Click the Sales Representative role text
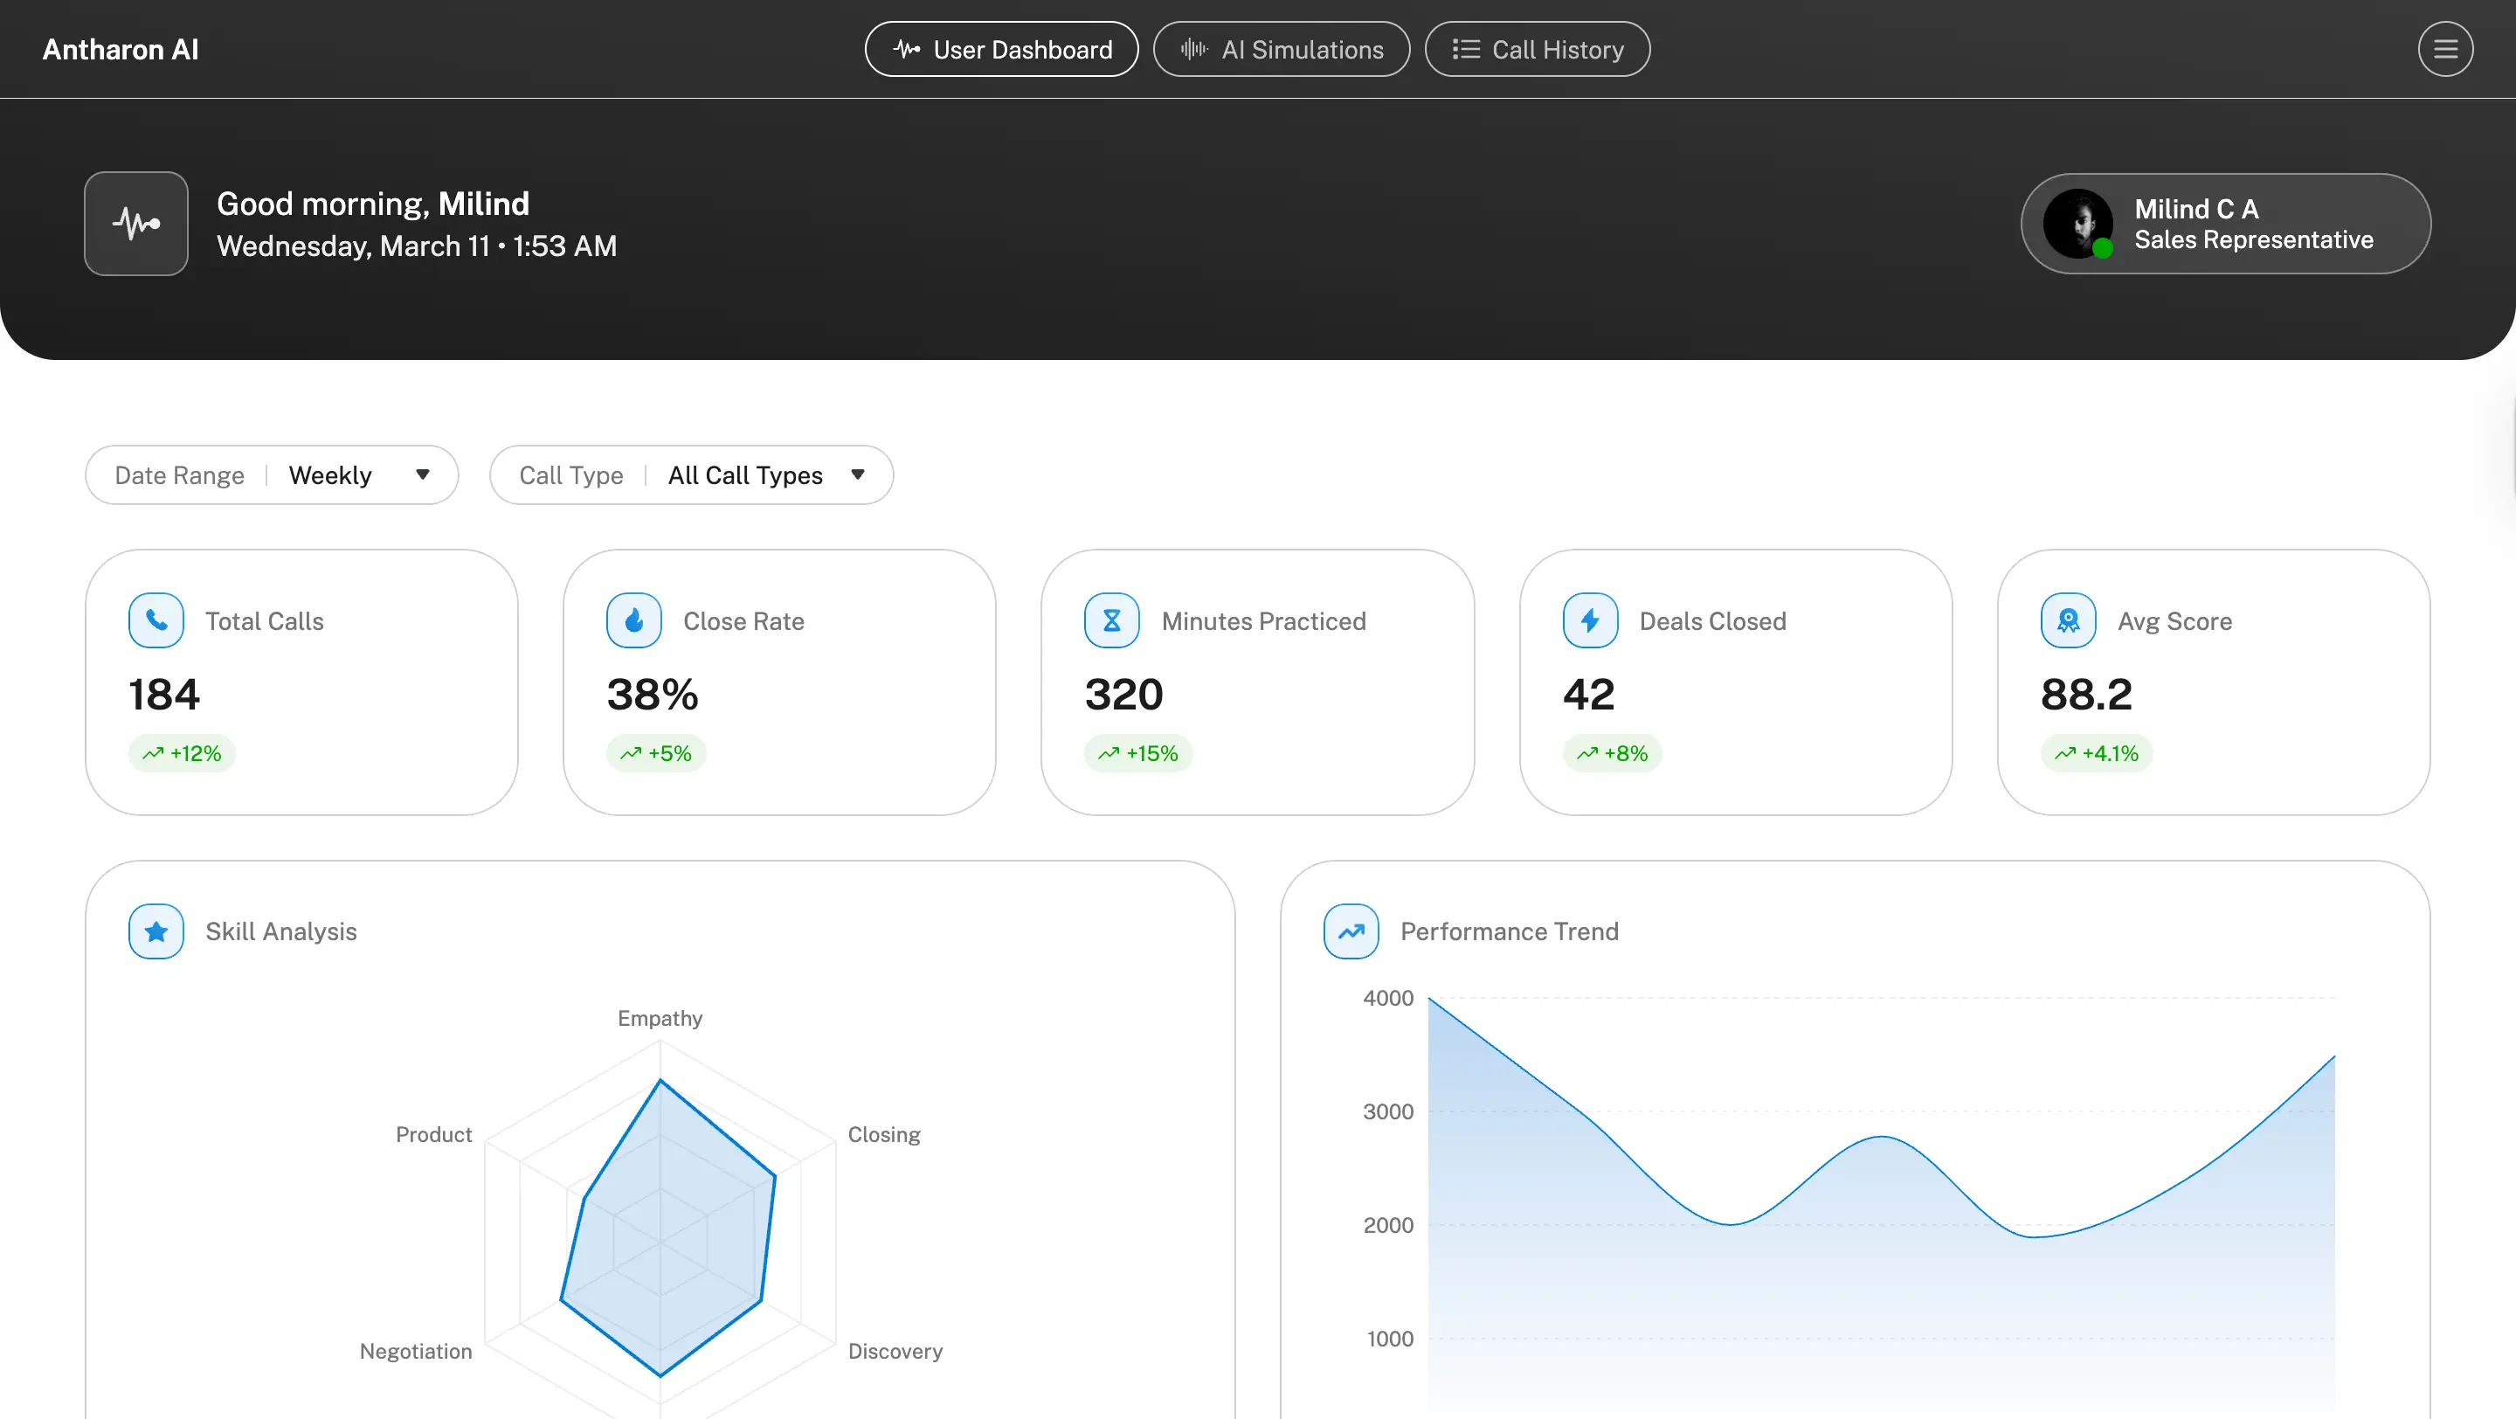The image size is (2516, 1419). point(2253,239)
